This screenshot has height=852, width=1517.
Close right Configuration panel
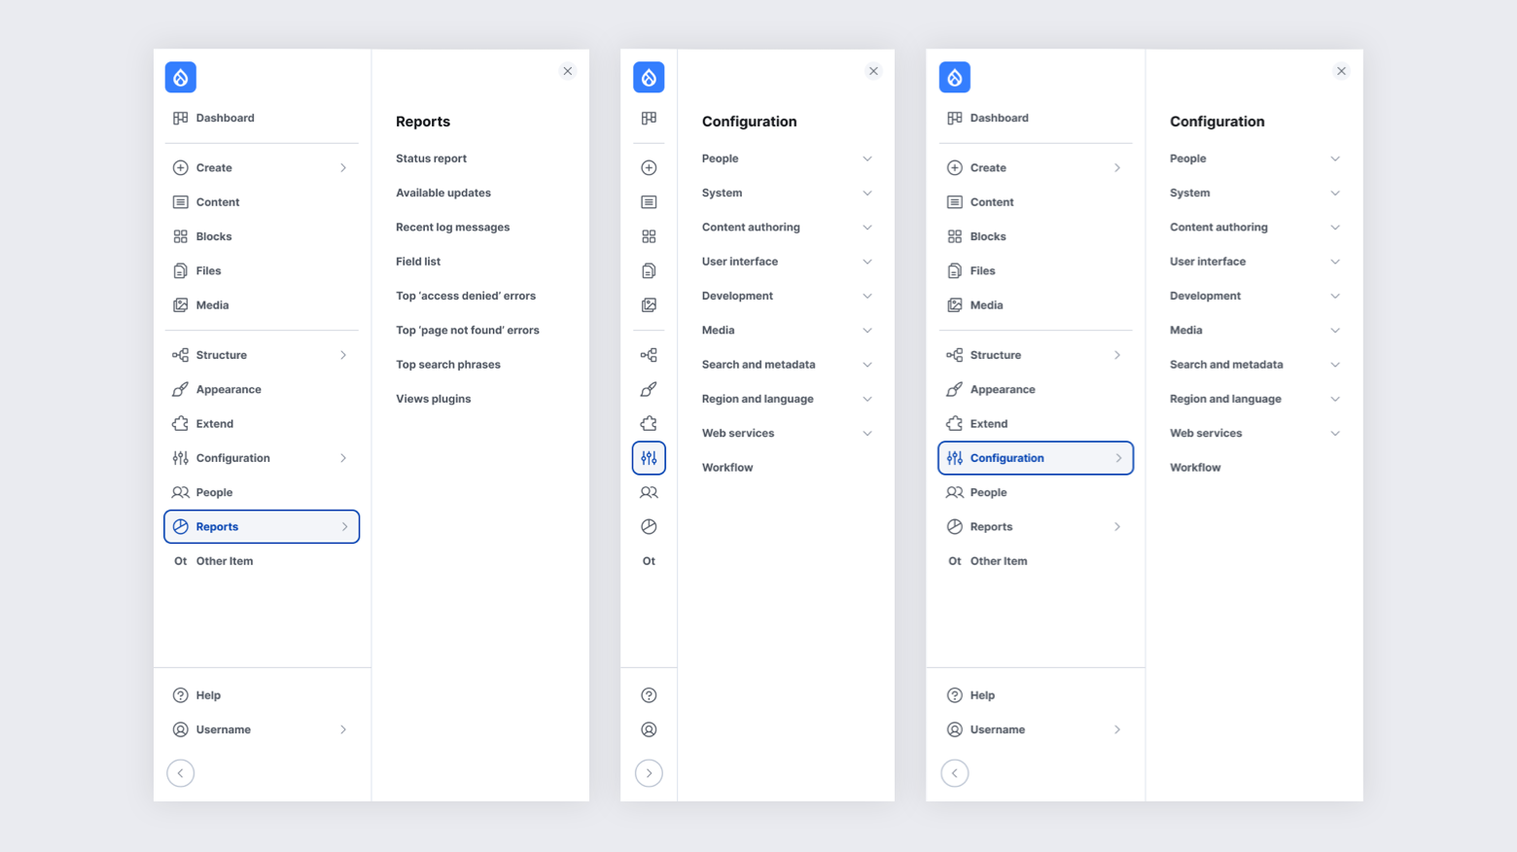(1341, 71)
